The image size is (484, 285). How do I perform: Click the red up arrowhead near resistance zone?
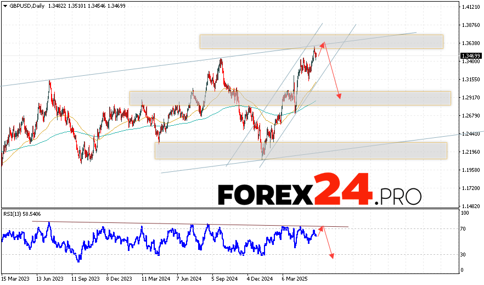click(323, 43)
